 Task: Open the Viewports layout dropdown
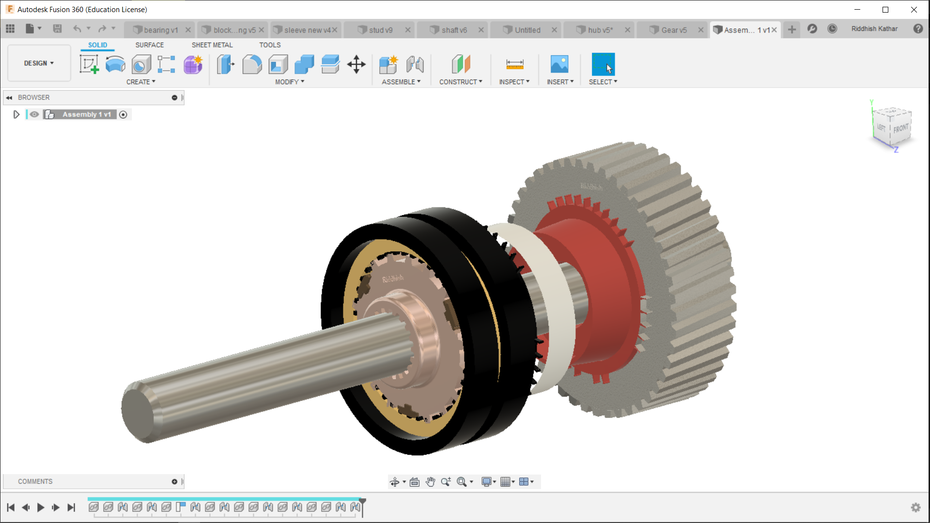(527, 481)
